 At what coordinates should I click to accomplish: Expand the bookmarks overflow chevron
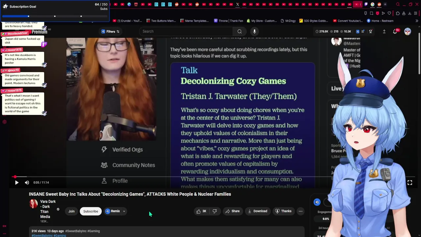[417, 21]
